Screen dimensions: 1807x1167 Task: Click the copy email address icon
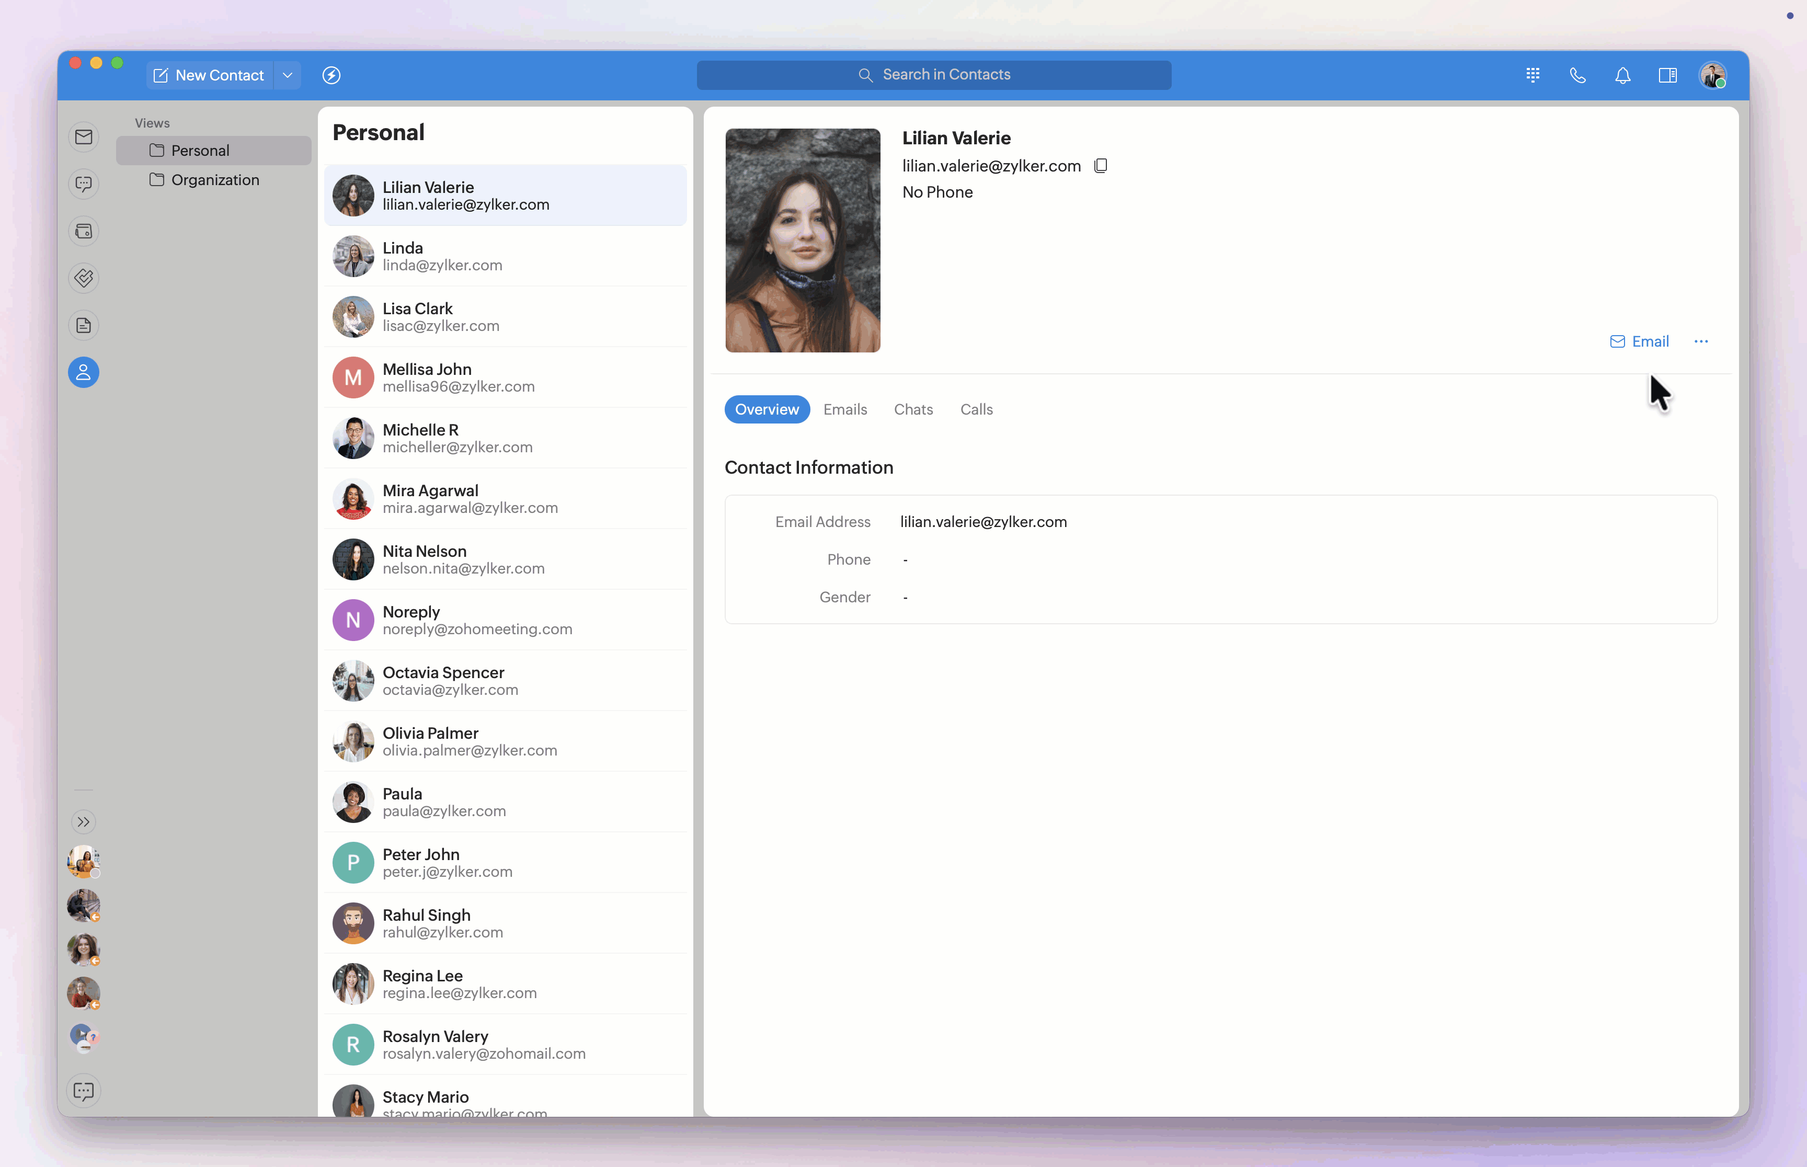point(1101,166)
